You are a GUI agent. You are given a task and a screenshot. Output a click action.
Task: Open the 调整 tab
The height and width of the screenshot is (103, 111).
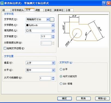click(39, 10)
